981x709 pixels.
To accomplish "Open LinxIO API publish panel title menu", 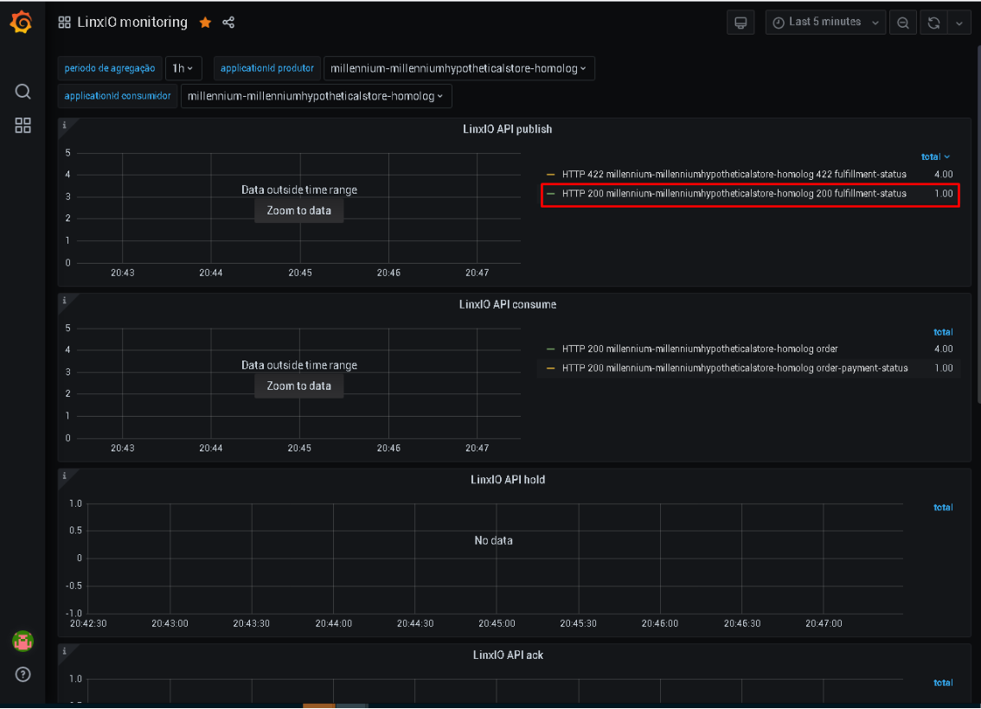I will [x=508, y=130].
